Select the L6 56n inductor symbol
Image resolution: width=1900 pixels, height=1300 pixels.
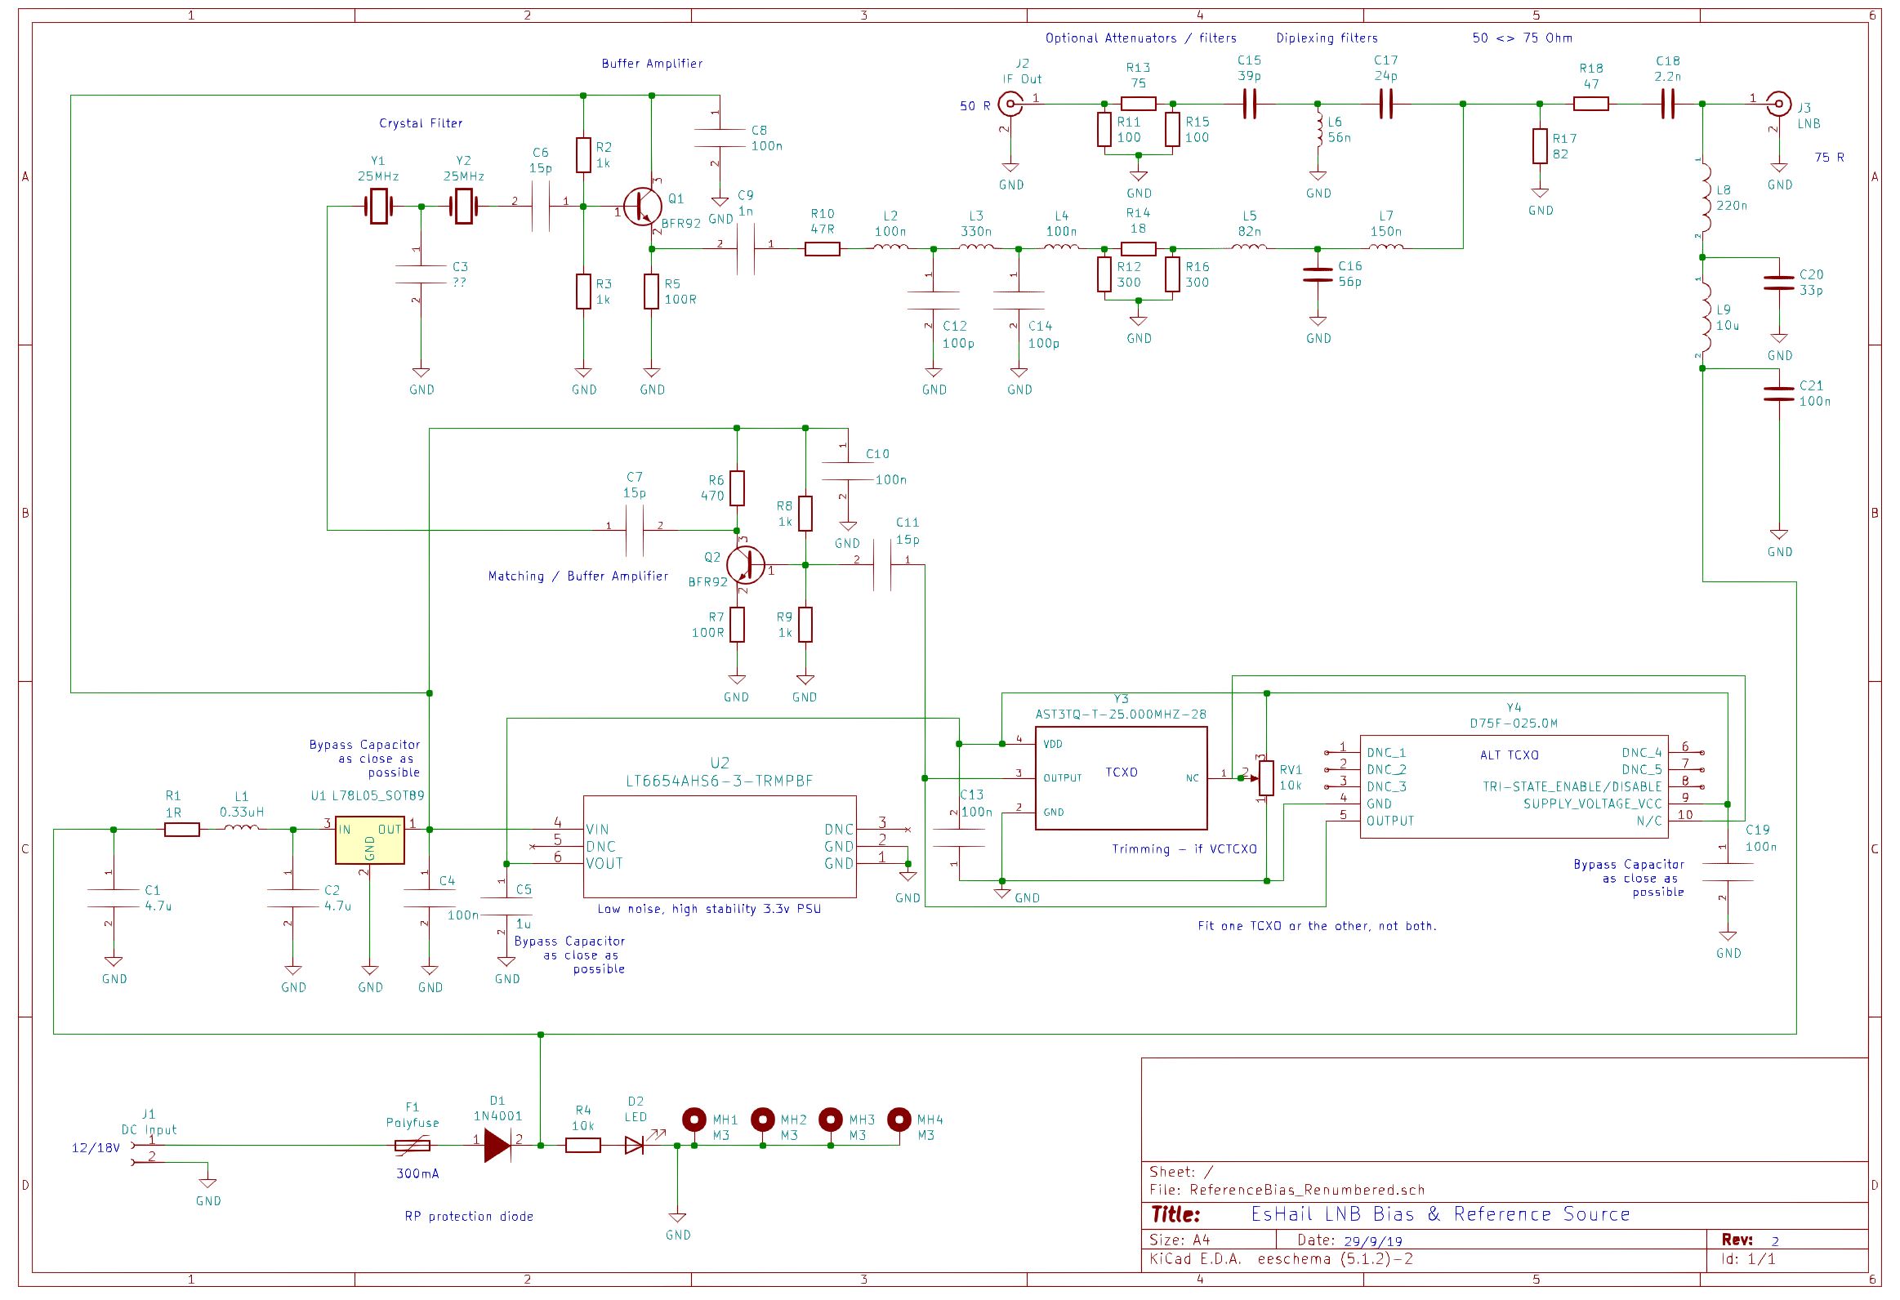pos(1318,130)
